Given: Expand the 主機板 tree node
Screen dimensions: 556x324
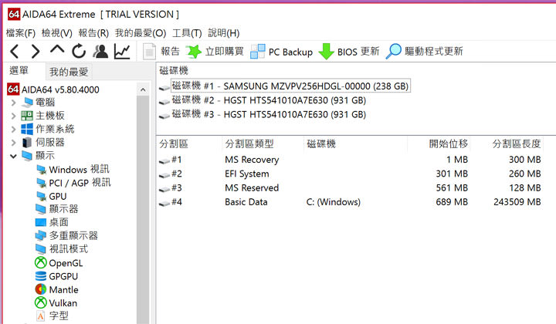Looking at the screenshot, I should [x=13, y=116].
